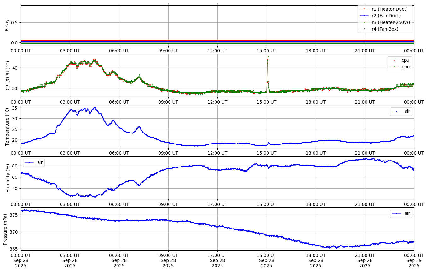Click the 0.5 tick on Relay axis

[x=15, y=23]
